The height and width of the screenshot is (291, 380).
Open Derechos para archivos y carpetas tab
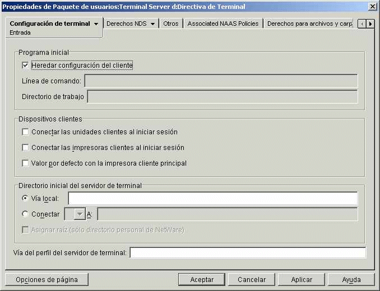point(309,24)
